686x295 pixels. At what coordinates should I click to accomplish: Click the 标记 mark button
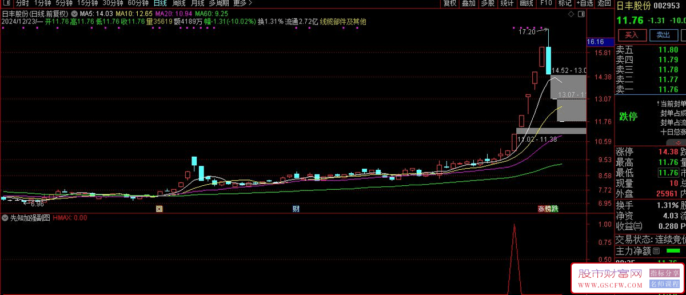pyautogui.click(x=564, y=3)
